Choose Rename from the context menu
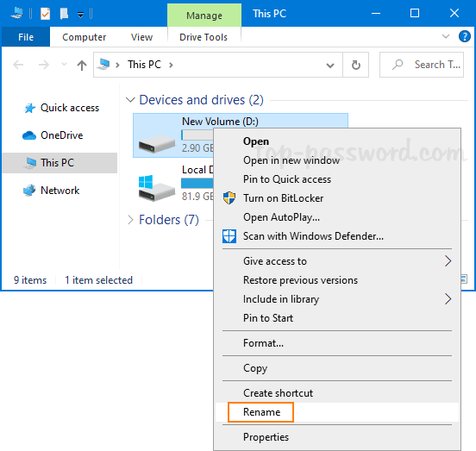The height and width of the screenshot is (451, 476). tap(337, 412)
